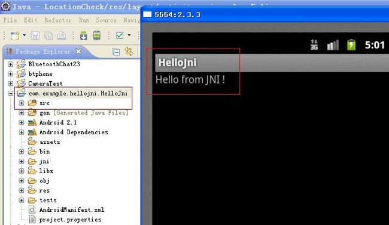389x225 pixels.
Task: Expand the CameraTest project
Action: click(x=10, y=84)
